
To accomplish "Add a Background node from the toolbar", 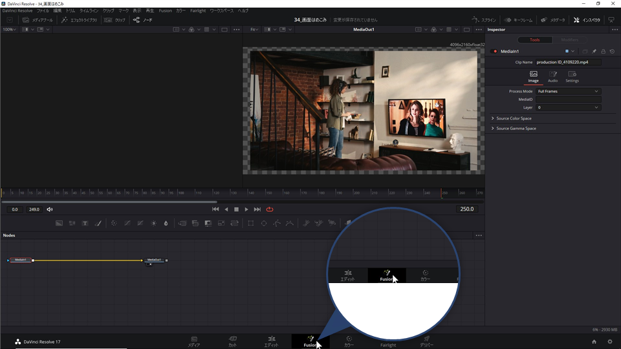I will [59, 223].
